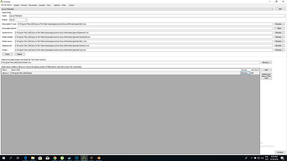Open Microsoft Edge from the taskbar
This screenshot has width=287, height=161.
(26, 158)
